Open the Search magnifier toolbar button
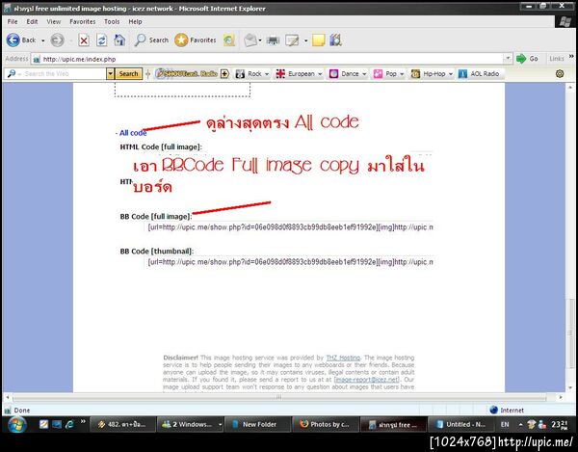Viewport: 578px width, 452px height. tap(151, 40)
